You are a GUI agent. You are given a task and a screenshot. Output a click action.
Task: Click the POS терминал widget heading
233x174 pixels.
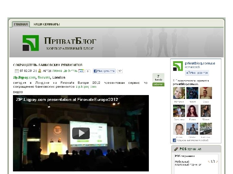point(190,149)
